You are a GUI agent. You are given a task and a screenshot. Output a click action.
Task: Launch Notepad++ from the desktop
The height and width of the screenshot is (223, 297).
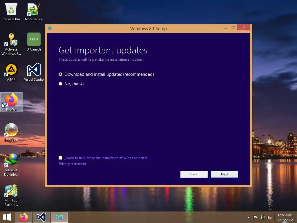[34, 12]
